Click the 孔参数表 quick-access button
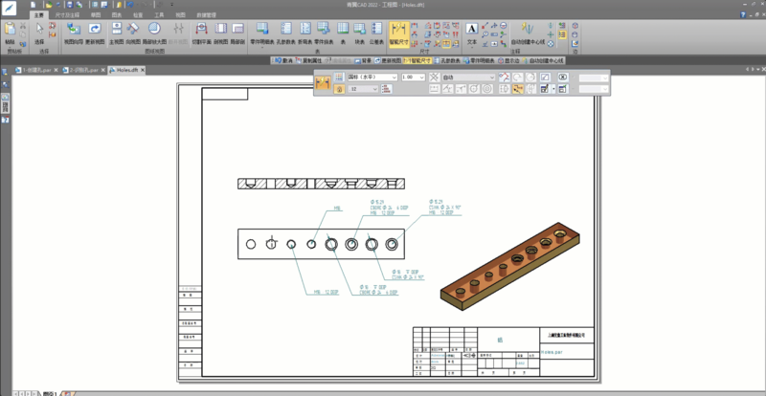The width and height of the screenshot is (766, 396). click(449, 59)
